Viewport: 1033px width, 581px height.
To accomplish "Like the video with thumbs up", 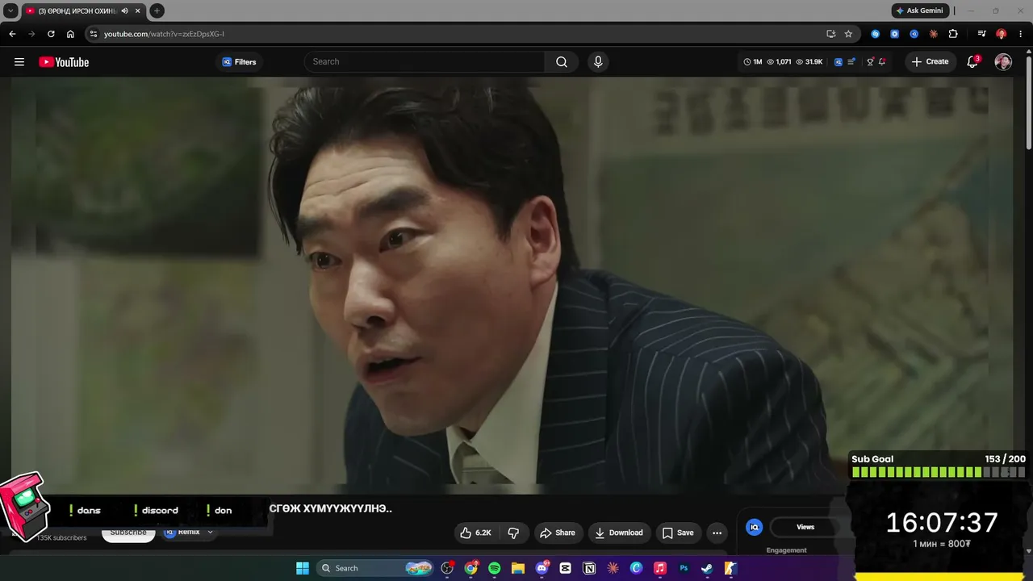I will click(x=475, y=533).
